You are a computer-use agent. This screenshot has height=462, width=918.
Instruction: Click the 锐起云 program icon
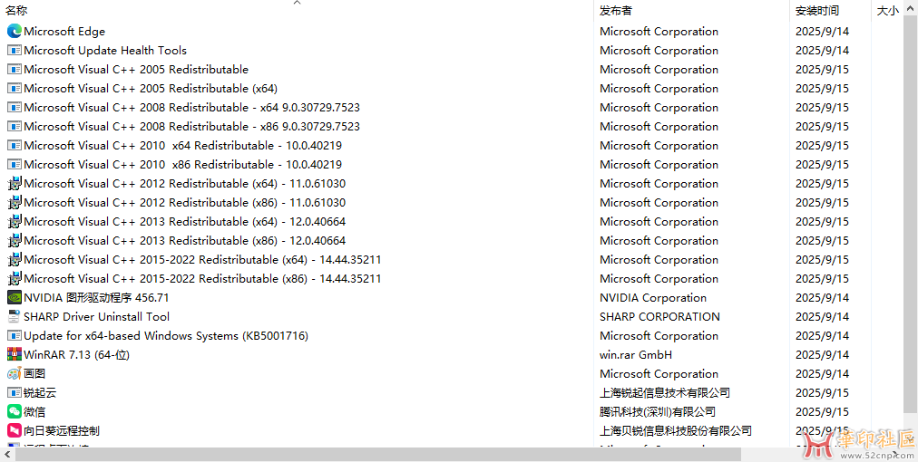click(14, 392)
